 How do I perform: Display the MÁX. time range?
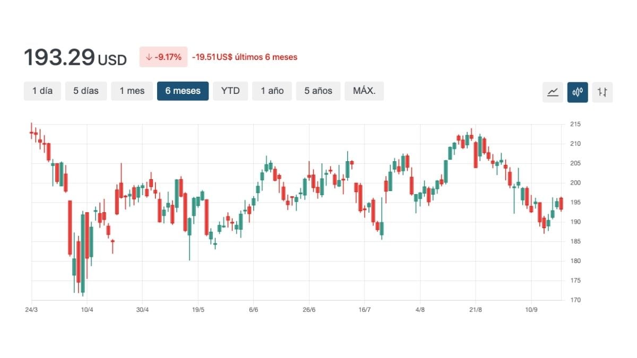point(364,91)
